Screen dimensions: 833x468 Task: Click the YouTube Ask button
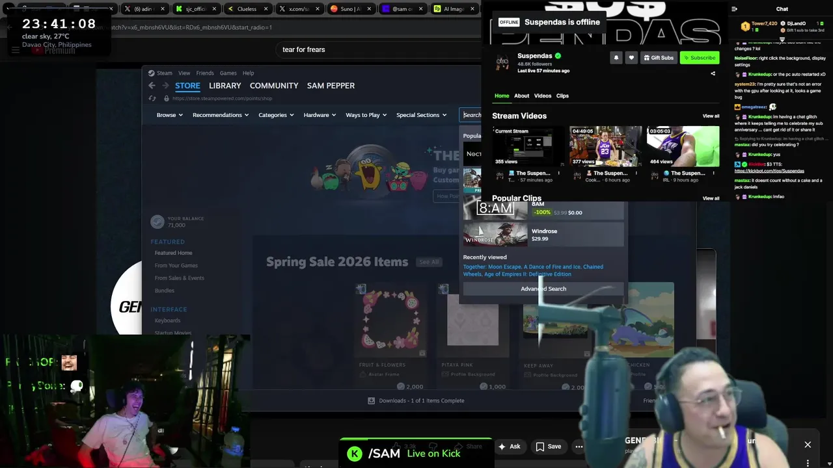pyautogui.click(x=510, y=447)
